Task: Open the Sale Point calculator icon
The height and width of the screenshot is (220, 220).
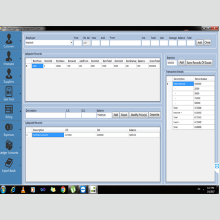Action: pos(9,92)
